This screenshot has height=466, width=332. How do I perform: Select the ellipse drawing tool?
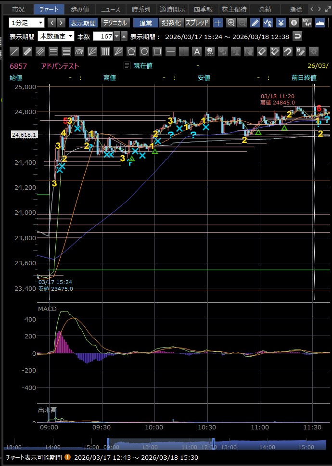click(144, 51)
